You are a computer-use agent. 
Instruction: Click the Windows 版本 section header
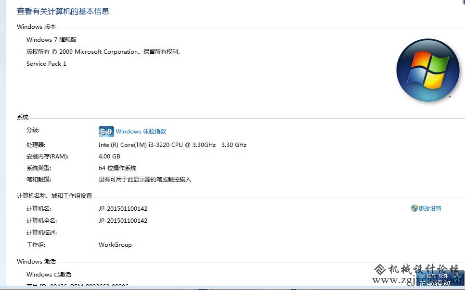click(x=37, y=26)
